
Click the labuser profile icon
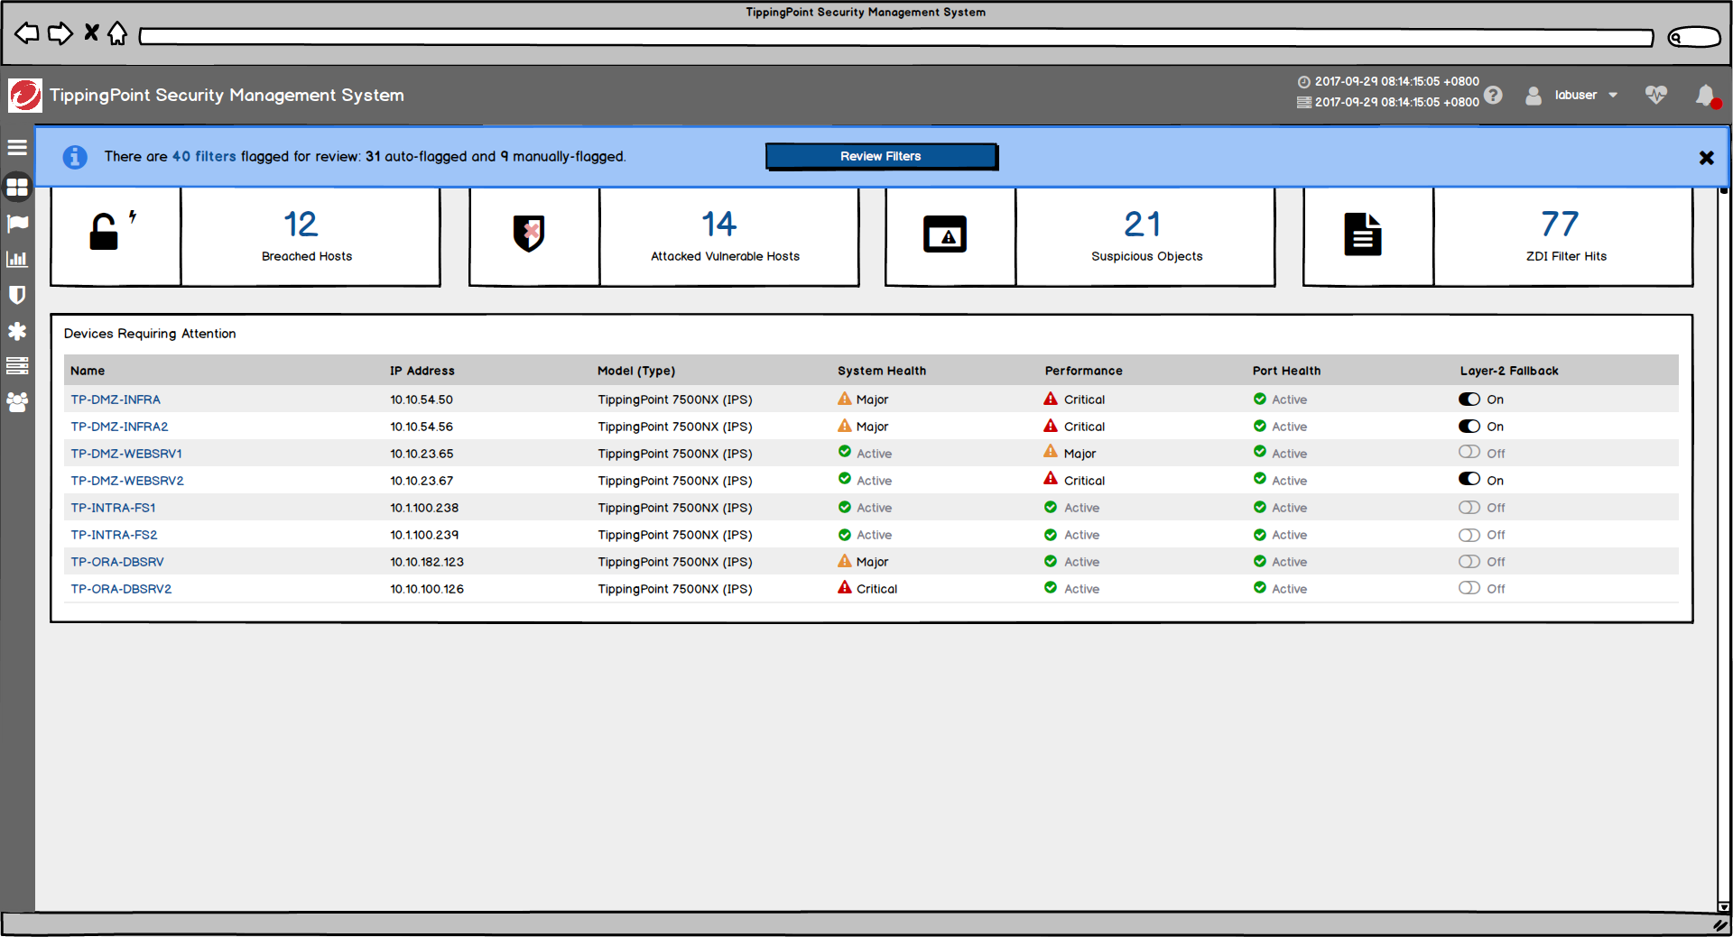tap(1534, 95)
